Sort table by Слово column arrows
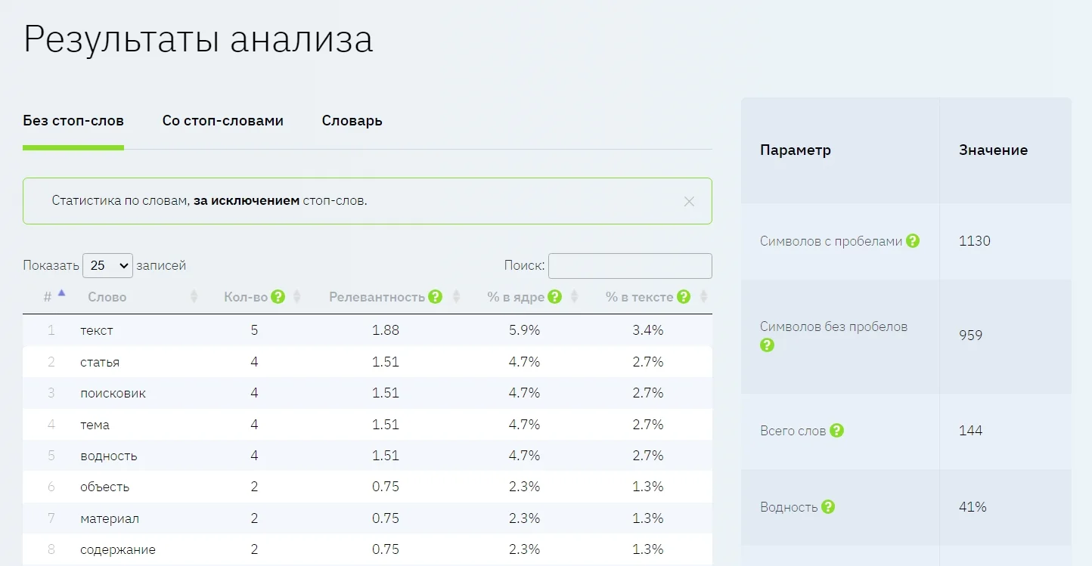This screenshot has width=1092, height=566. point(194,297)
